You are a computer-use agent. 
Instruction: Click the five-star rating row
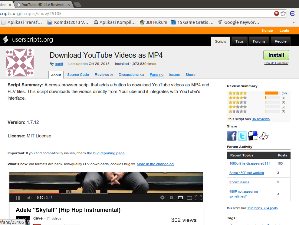[258, 93]
